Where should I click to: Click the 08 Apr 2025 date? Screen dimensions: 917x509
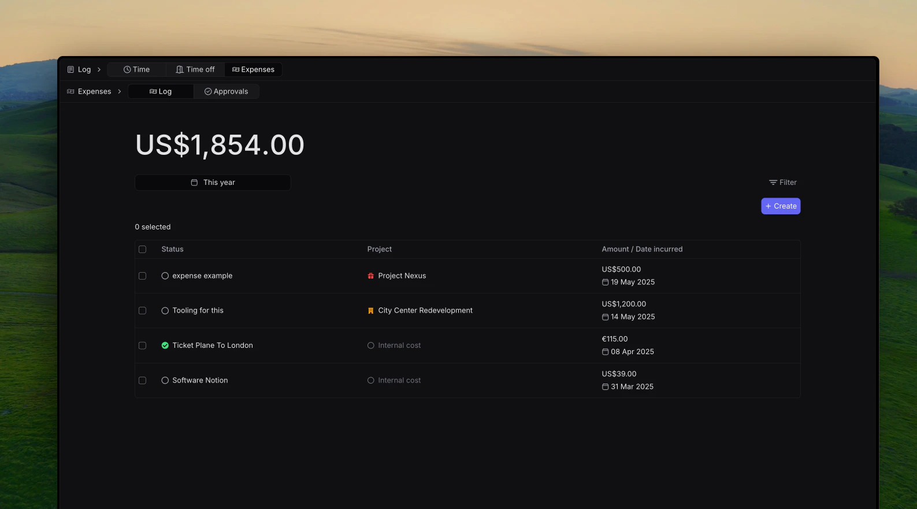point(632,352)
